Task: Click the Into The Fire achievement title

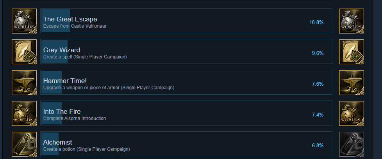Action: pos(62,111)
